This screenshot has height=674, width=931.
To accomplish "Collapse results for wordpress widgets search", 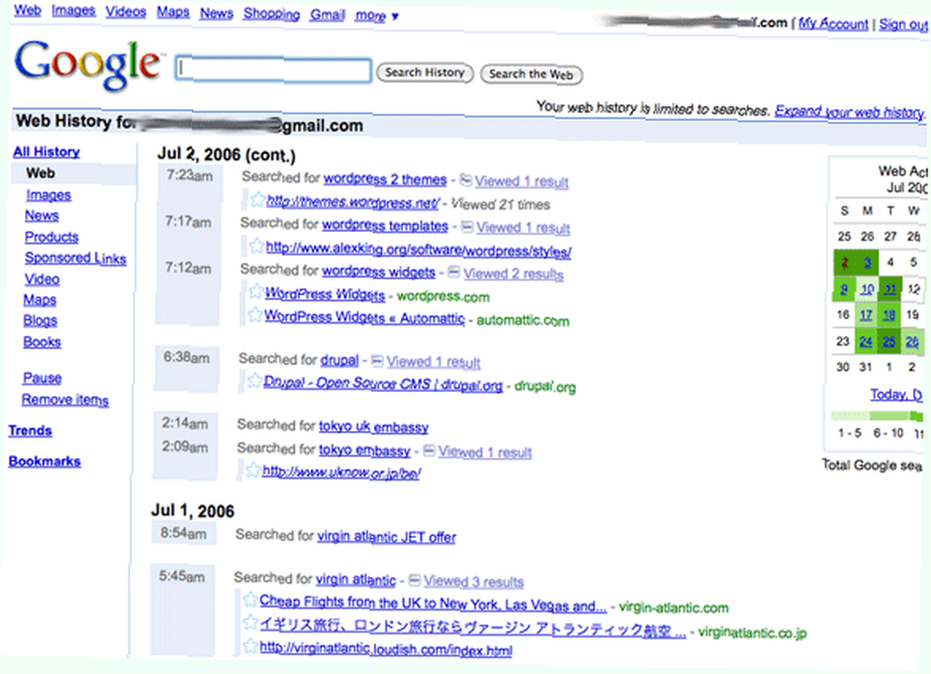I will [453, 272].
